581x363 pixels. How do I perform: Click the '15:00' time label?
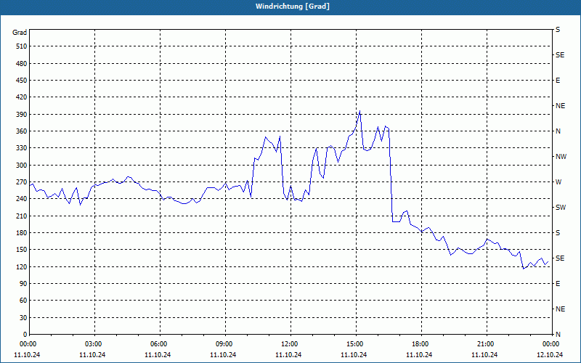pyautogui.click(x=356, y=344)
